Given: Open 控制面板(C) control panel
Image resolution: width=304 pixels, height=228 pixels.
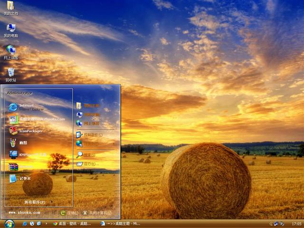Looking at the screenshot, I should (x=89, y=135).
